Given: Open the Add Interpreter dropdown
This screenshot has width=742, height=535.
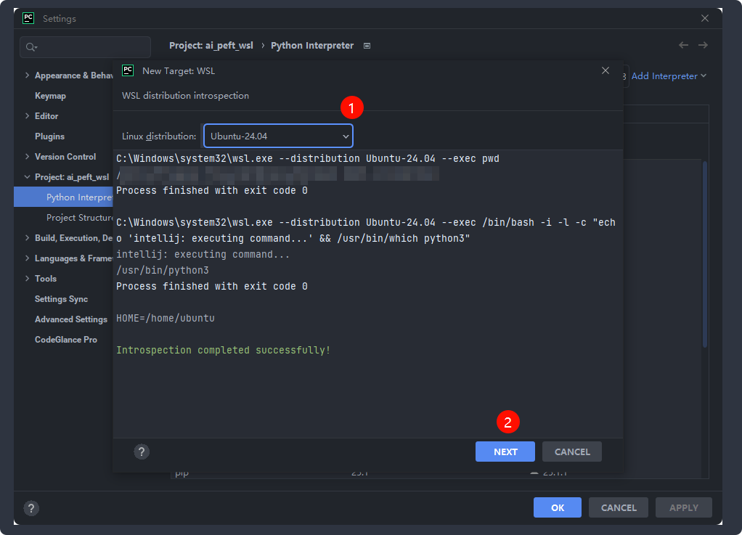Looking at the screenshot, I should click(x=669, y=76).
